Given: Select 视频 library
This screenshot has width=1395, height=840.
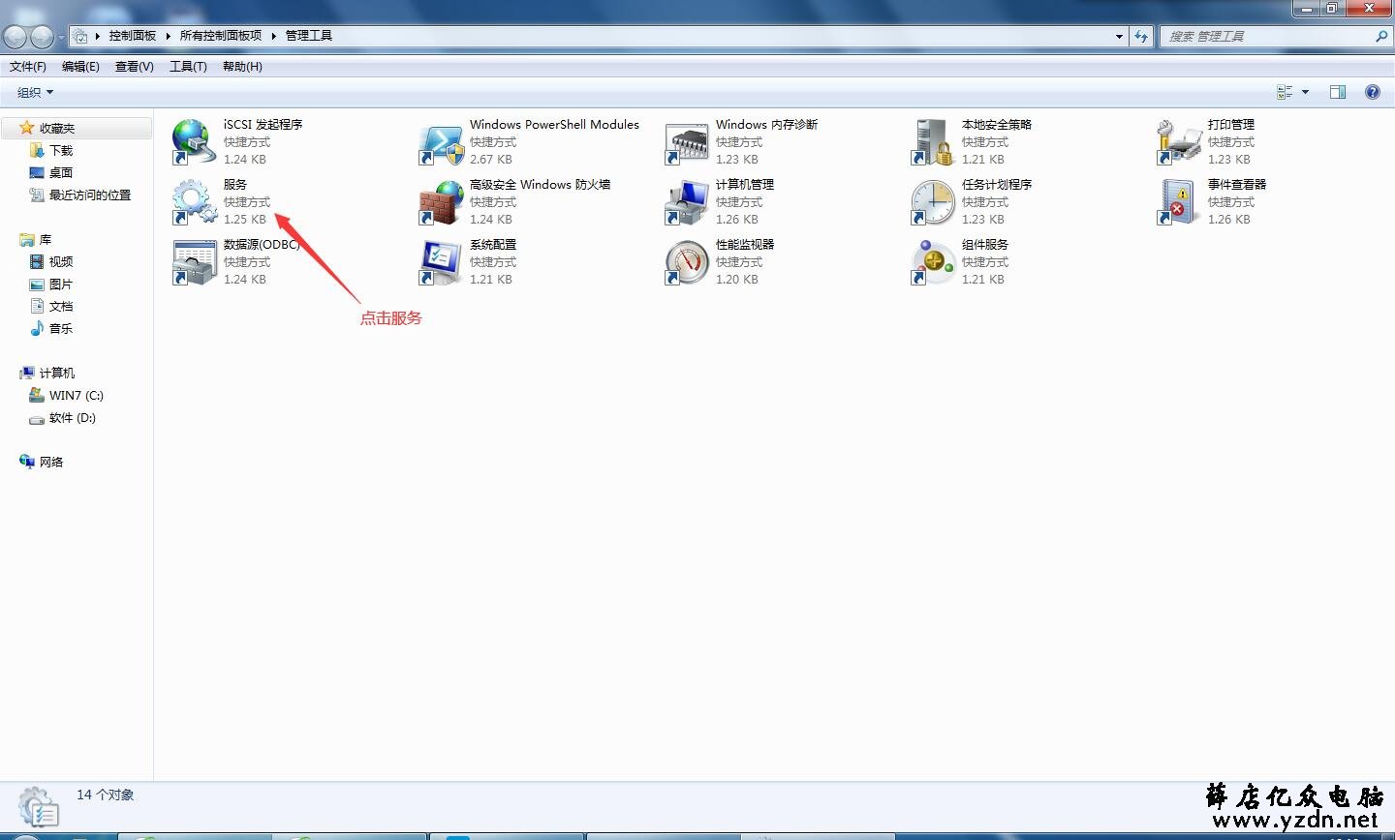Looking at the screenshot, I should coord(61,261).
